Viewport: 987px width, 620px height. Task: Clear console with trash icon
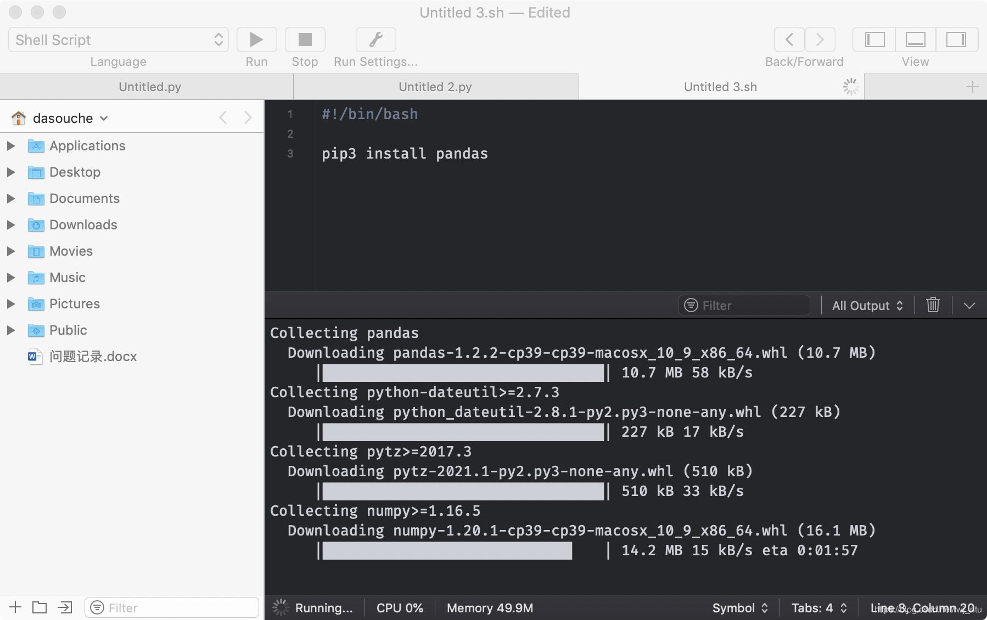pyautogui.click(x=933, y=305)
